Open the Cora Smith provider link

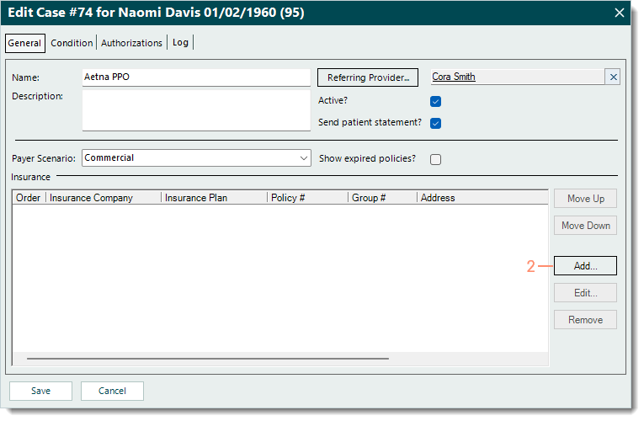[454, 77]
